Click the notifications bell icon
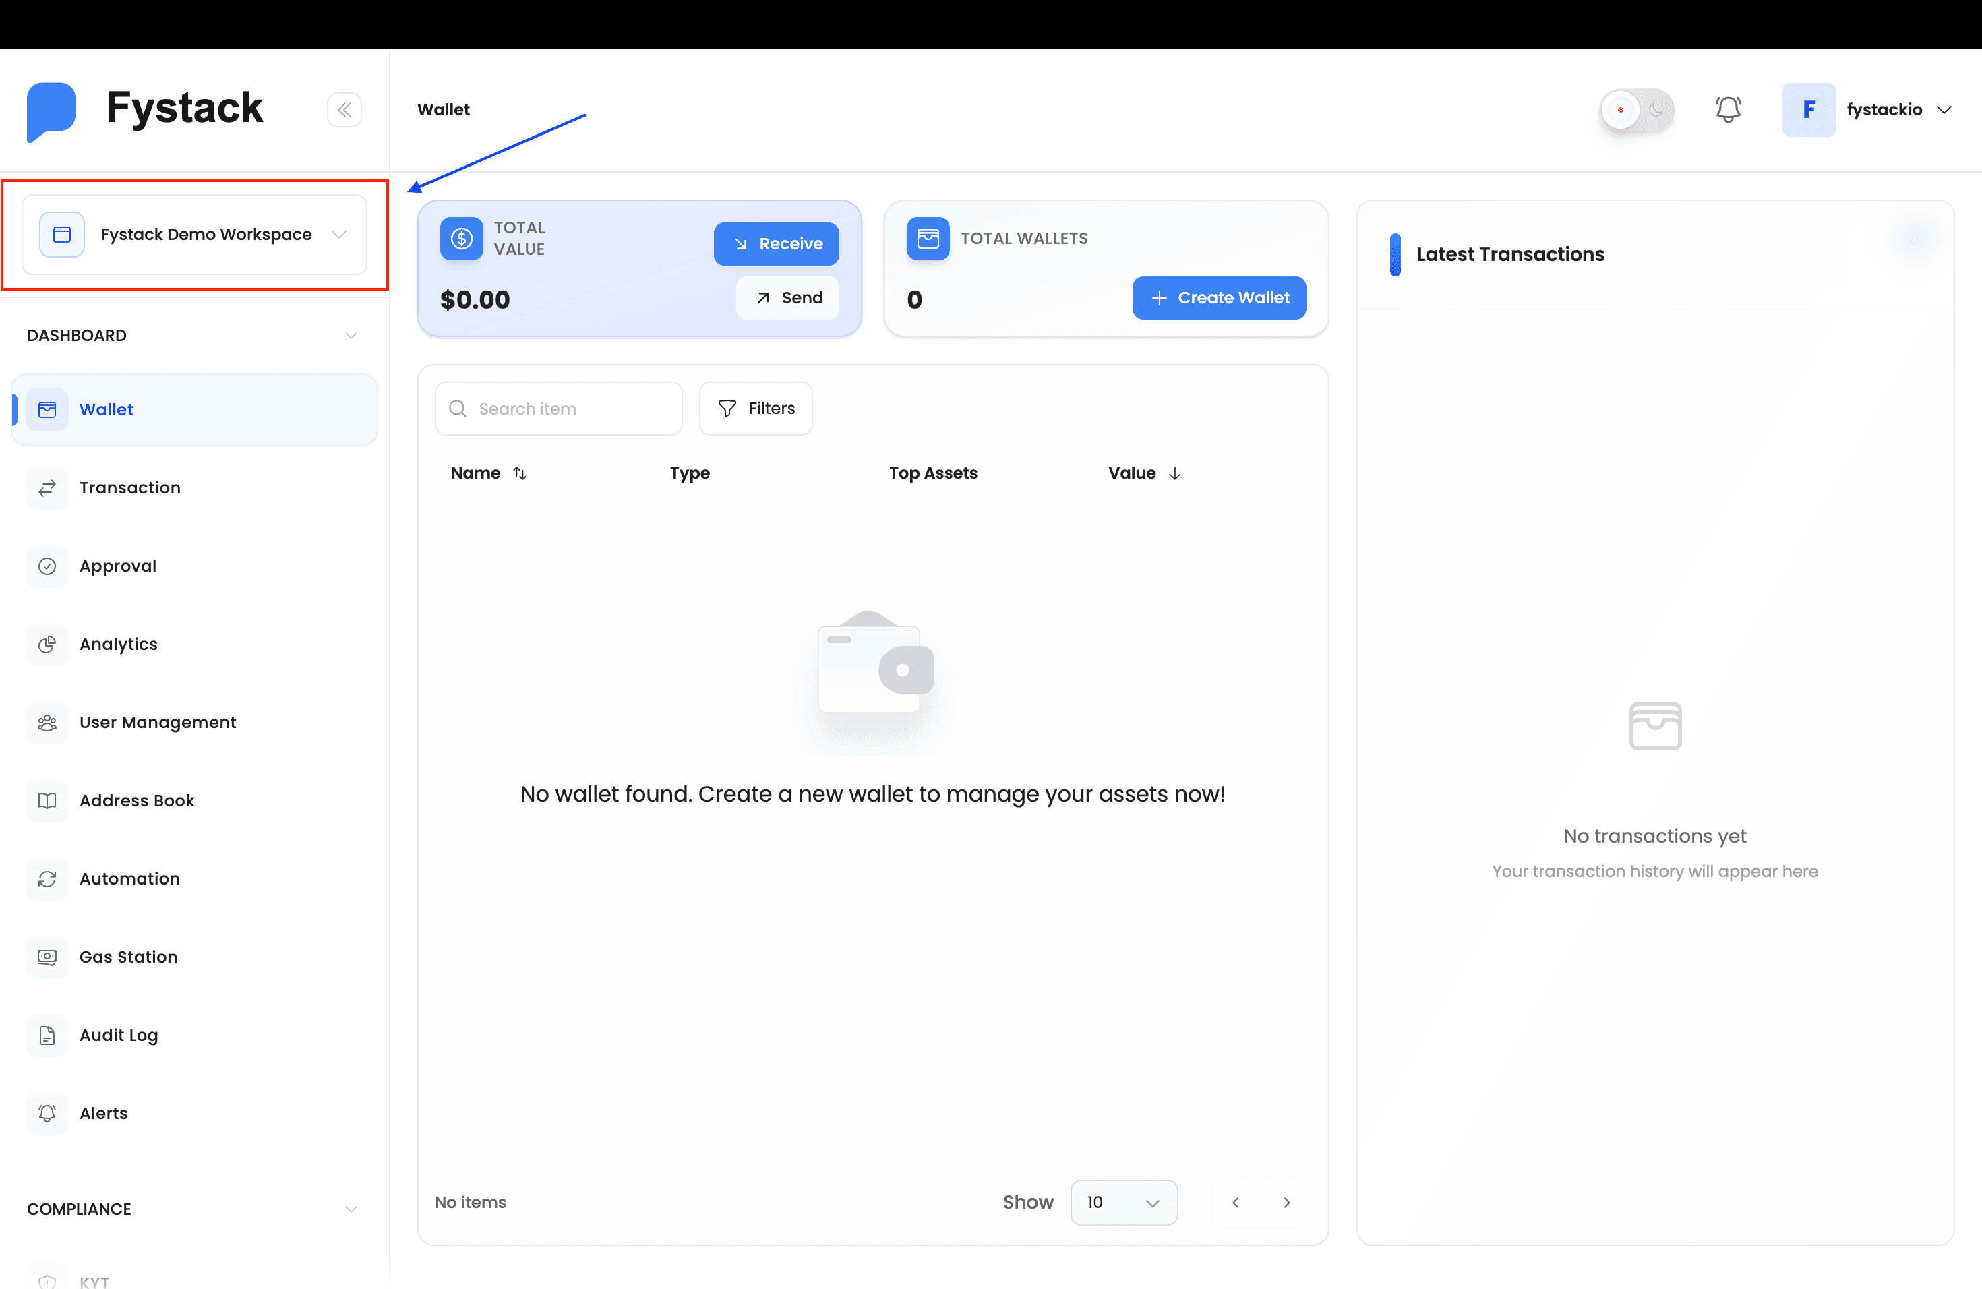Screen dimensions: 1982x1289 pos(1729,109)
